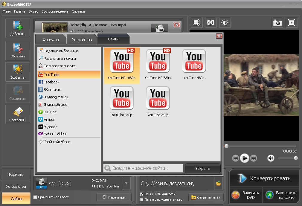This screenshot has height=206, width=302.
Task: Switch to the Устройства tab in dialog
Action: 82,39
